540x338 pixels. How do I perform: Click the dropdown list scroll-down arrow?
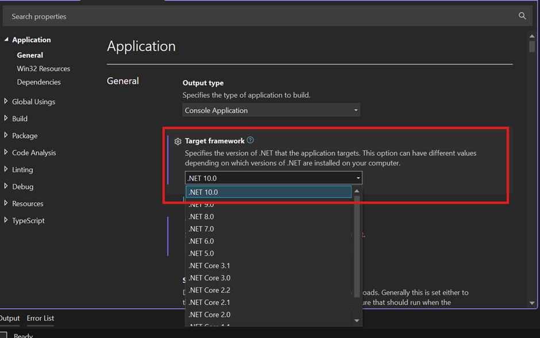point(357,320)
